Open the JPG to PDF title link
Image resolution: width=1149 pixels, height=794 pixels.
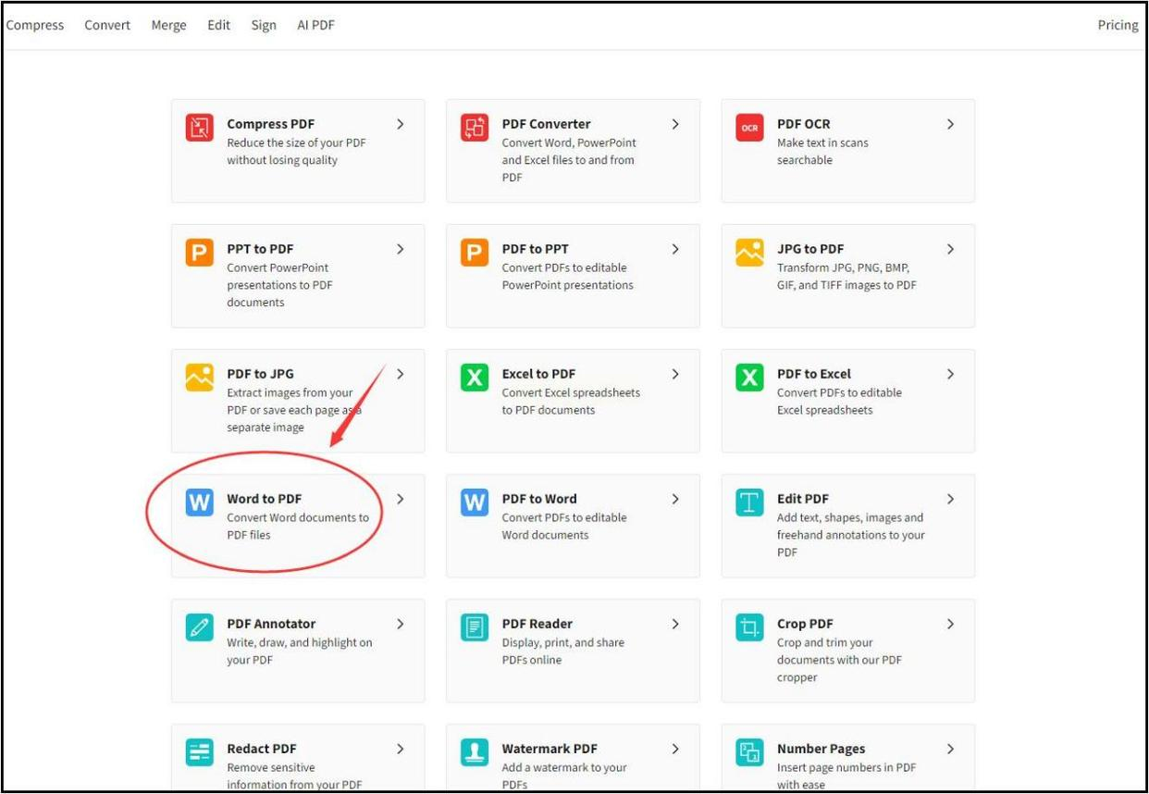[x=810, y=249]
